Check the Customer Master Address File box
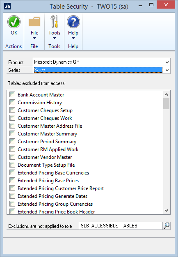This screenshot has width=178, height=257. click(x=12, y=126)
